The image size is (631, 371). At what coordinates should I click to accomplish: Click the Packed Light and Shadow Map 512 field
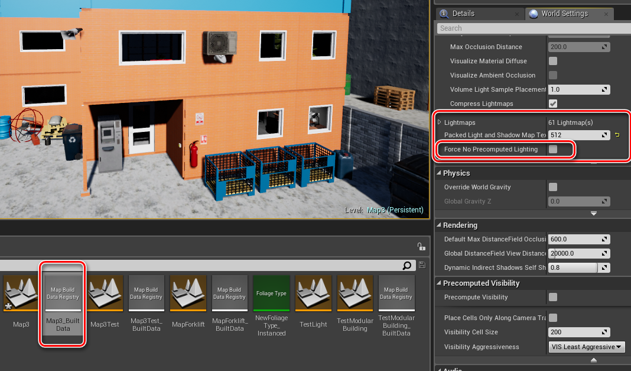pyautogui.click(x=579, y=135)
